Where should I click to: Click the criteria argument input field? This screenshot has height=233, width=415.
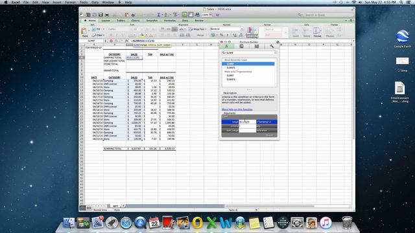(x=248, y=126)
